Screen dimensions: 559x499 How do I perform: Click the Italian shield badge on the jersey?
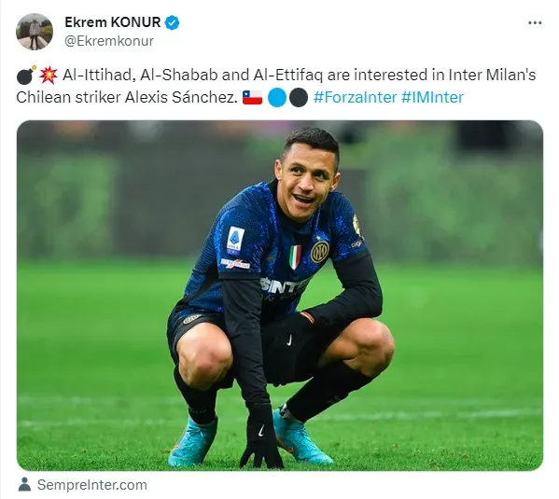(295, 256)
